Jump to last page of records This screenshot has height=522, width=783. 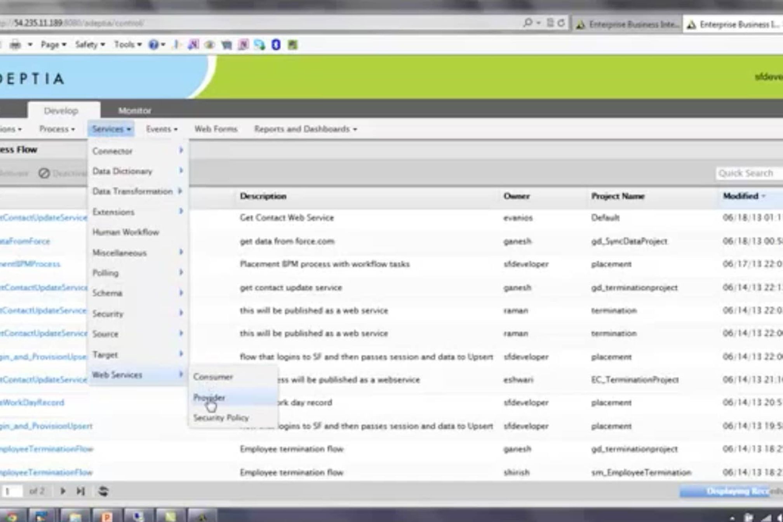[x=80, y=491]
